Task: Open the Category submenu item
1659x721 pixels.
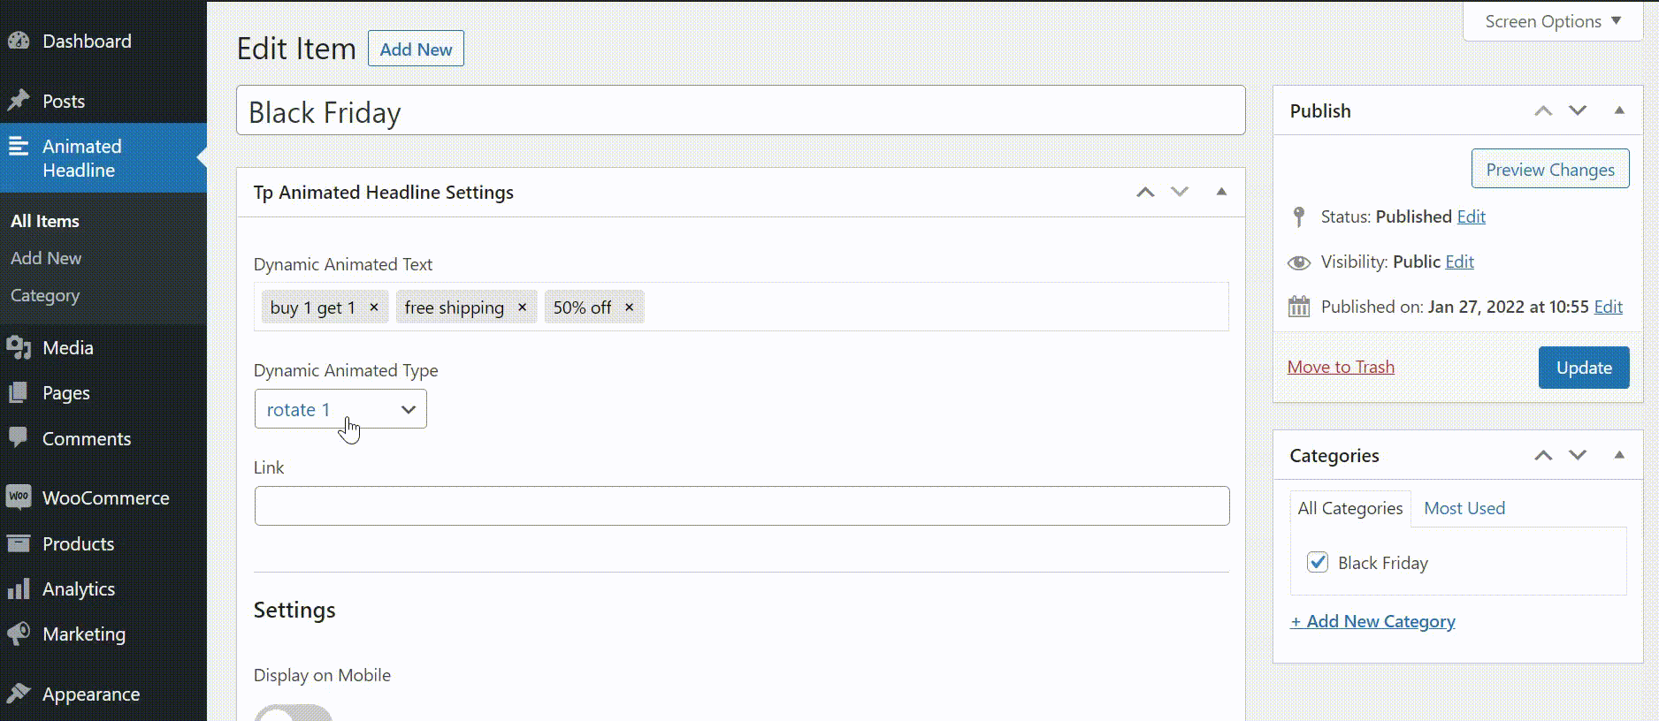Action: [45, 296]
